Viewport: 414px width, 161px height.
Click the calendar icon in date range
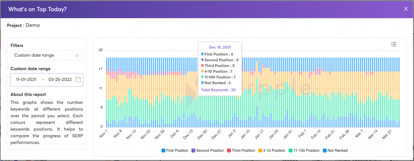(x=78, y=79)
